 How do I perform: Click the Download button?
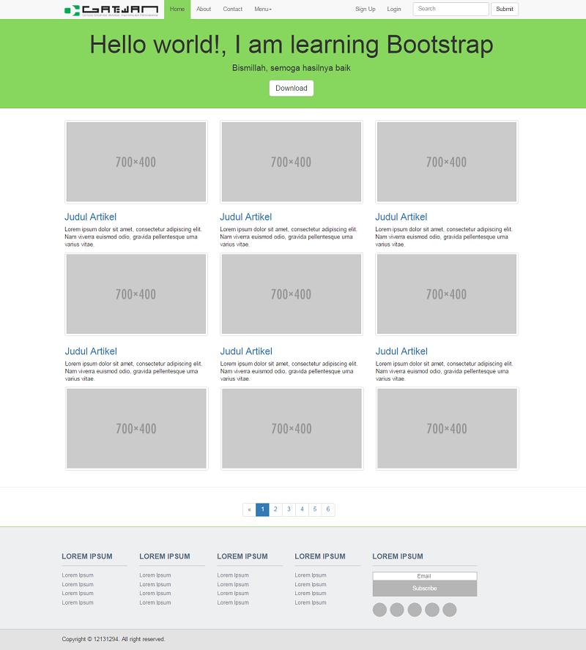(x=291, y=87)
